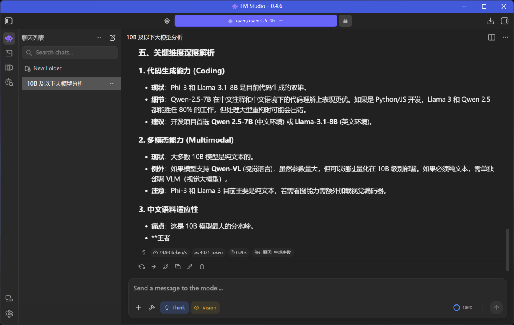Viewport: 514px width, 325px height.
Task: Click the Search chats input field
Action: (x=70, y=52)
